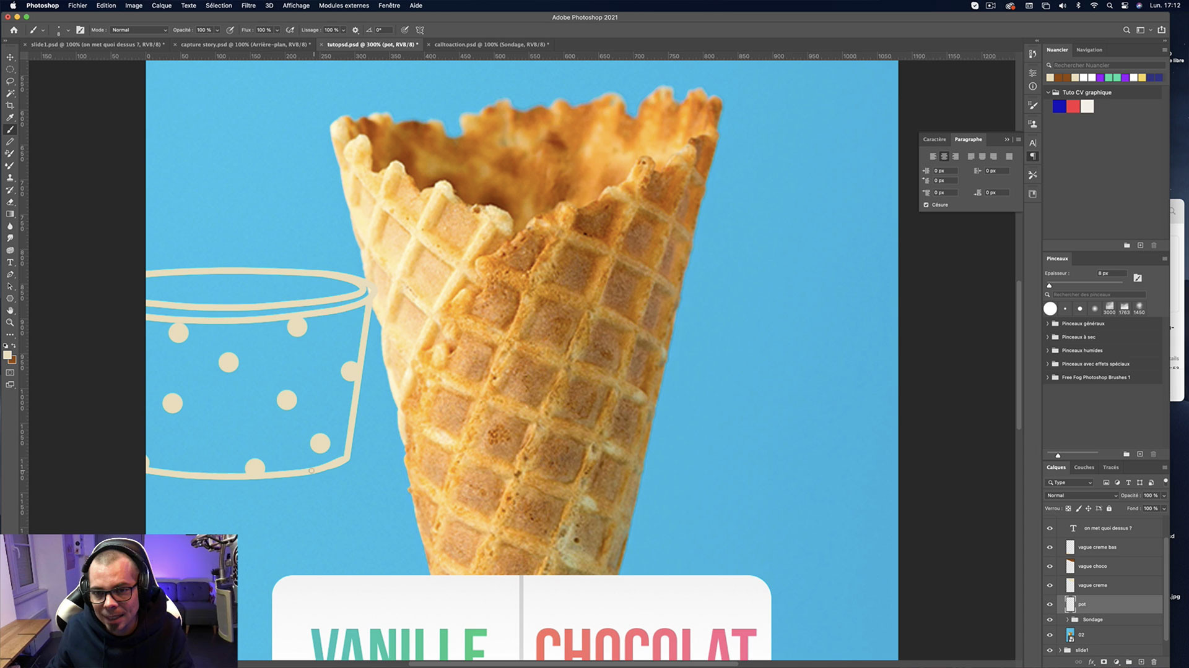Hide the 'vague choco' layer
The image size is (1189, 668).
1050,567
